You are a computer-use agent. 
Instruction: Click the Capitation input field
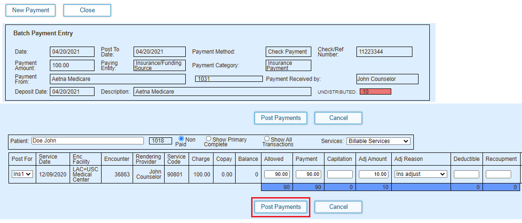(340, 174)
